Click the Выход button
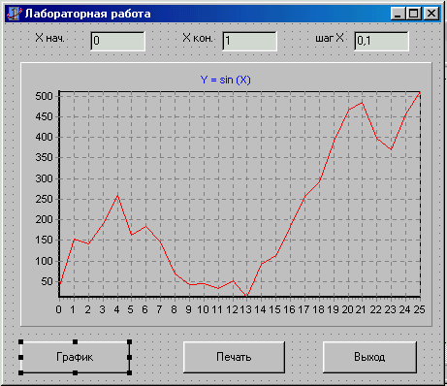447x386 pixels. (x=369, y=357)
